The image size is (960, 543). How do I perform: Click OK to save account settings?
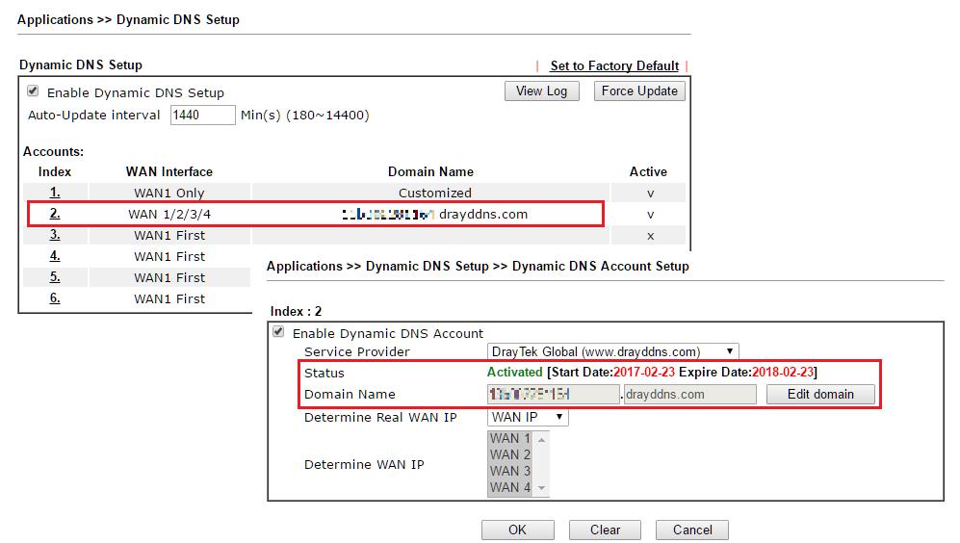coord(517,530)
